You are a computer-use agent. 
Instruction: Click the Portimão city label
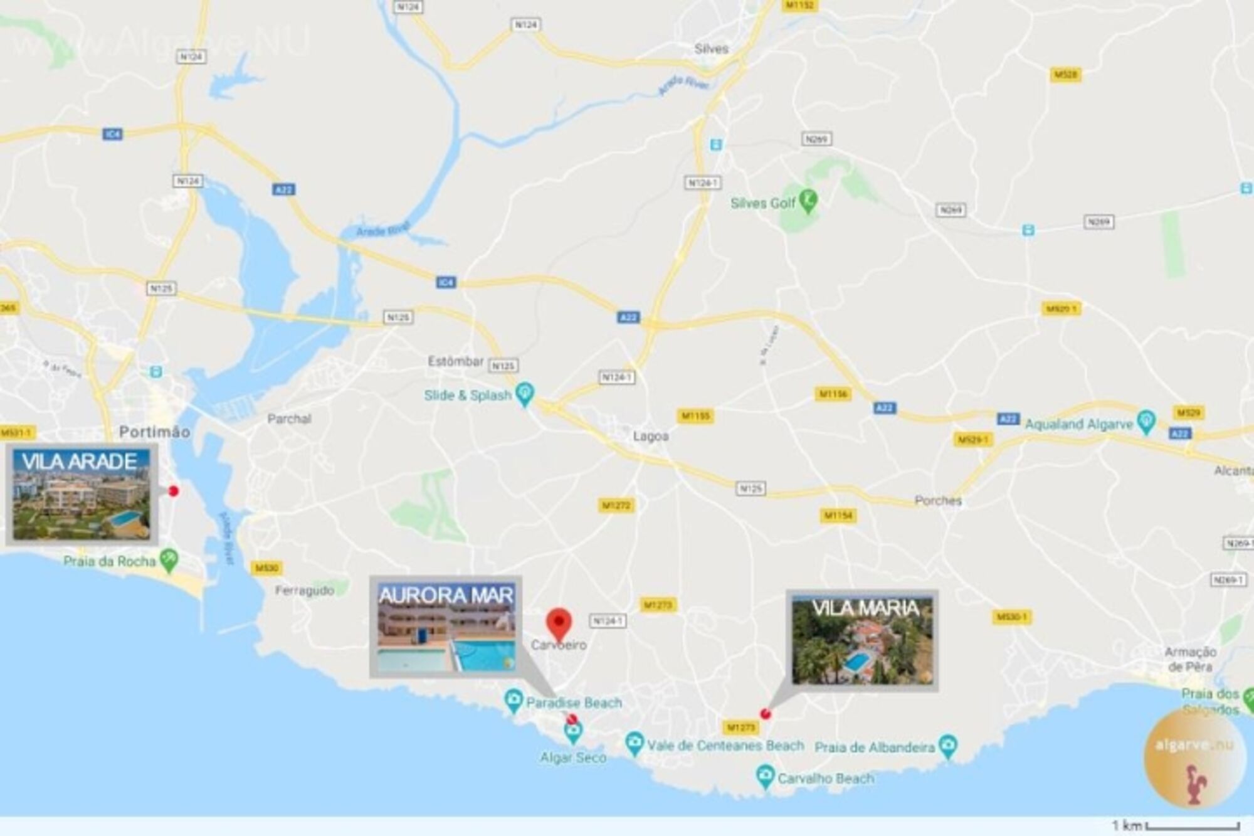[x=154, y=431]
